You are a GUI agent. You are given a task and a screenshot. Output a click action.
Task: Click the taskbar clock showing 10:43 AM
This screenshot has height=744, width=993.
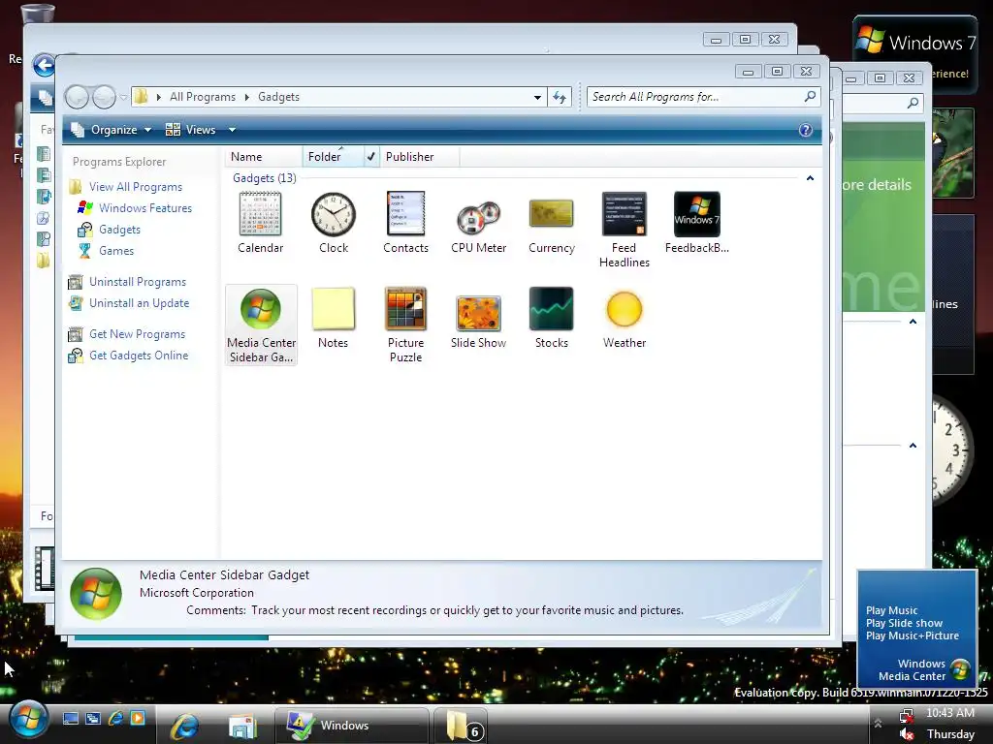pyautogui.click(x=950, y=713)
